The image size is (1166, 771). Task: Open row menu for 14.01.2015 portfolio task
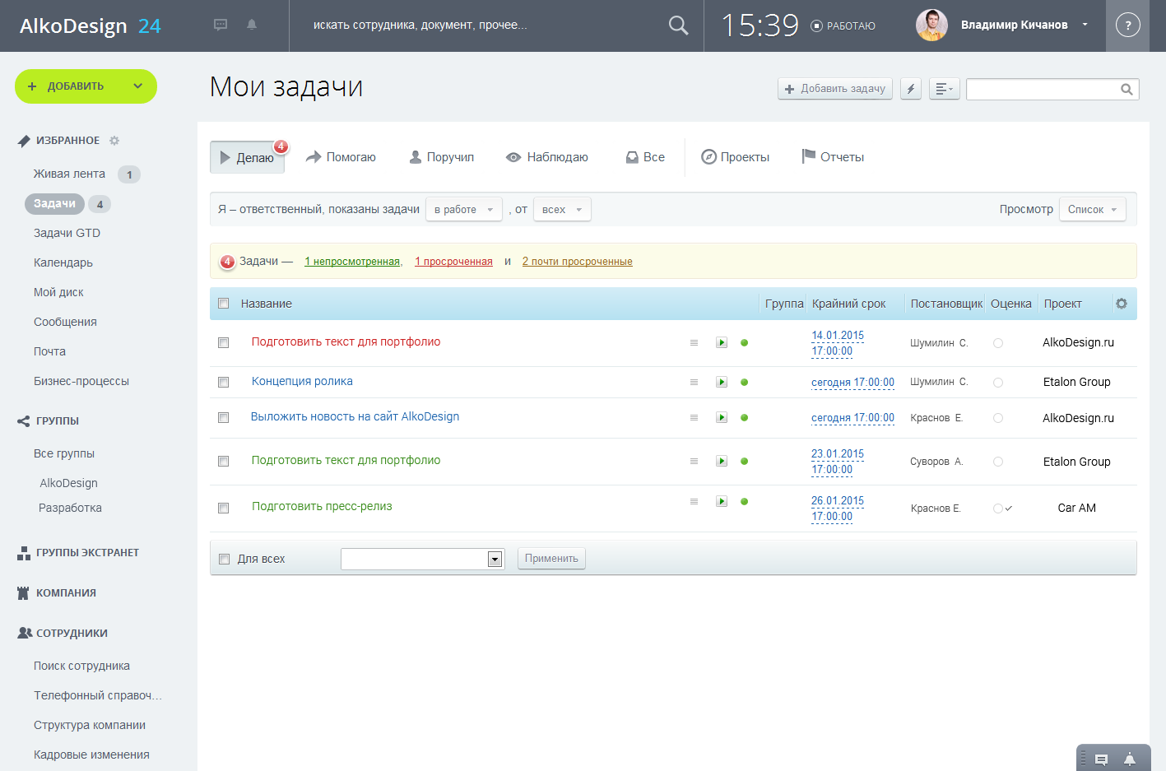694,342
